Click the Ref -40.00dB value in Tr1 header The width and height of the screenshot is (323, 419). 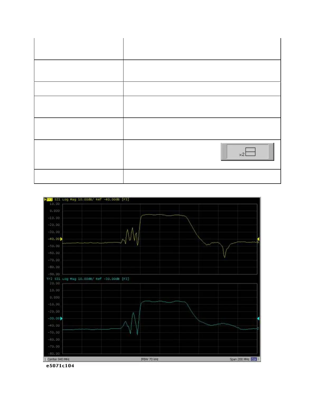click(108, 199)
